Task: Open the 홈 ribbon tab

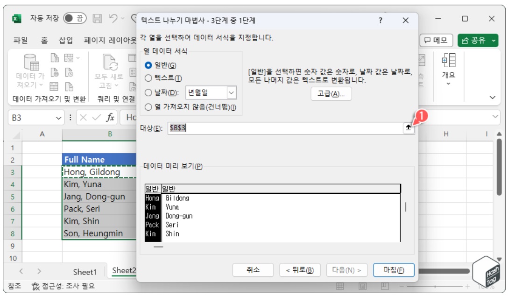Action: (44, 40)
